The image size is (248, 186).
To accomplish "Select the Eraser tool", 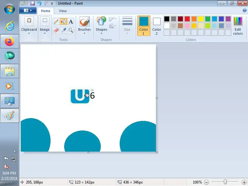I will pyautogui.click(x=56, y=30).
